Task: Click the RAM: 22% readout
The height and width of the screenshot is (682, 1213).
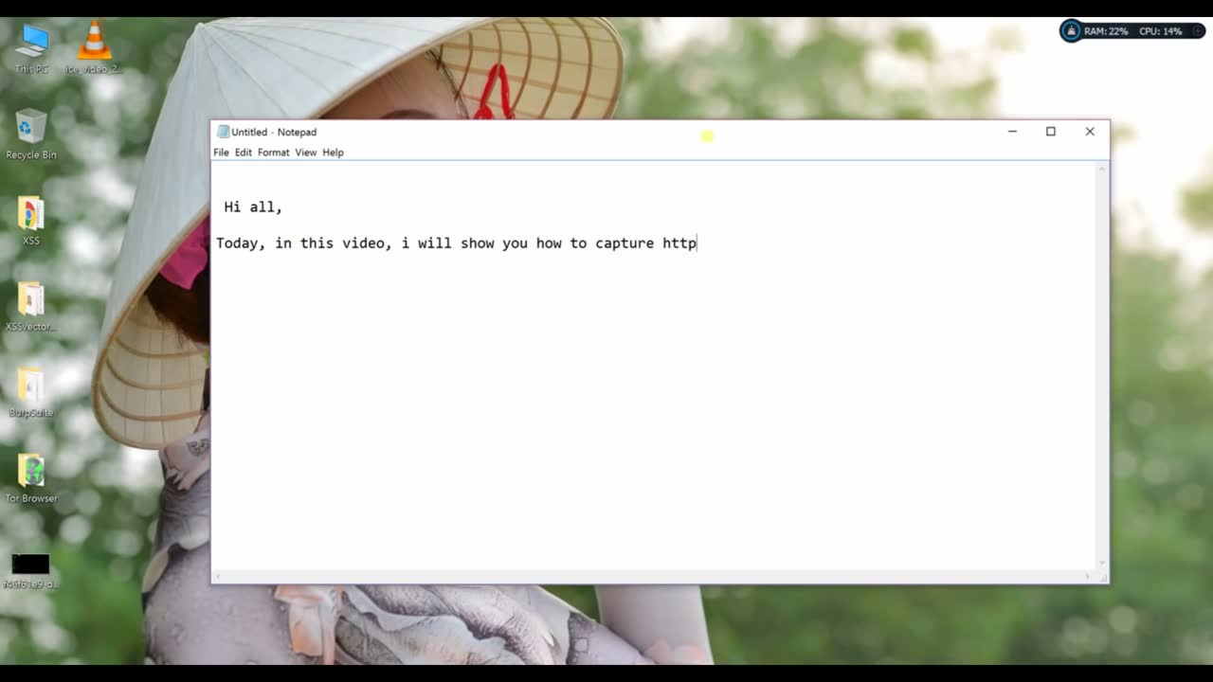Action: click(1106, 31)
